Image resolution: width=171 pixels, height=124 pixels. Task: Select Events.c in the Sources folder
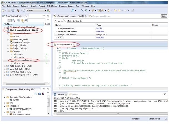20,54
